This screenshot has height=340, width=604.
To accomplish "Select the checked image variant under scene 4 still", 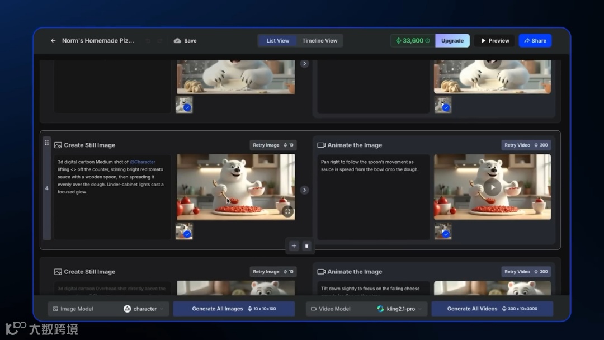I will tap(184, 231).
